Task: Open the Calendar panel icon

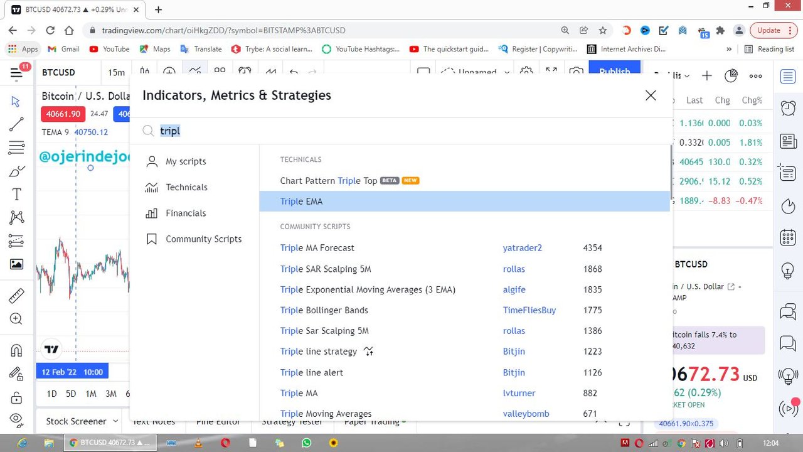Action: [788, 238]
